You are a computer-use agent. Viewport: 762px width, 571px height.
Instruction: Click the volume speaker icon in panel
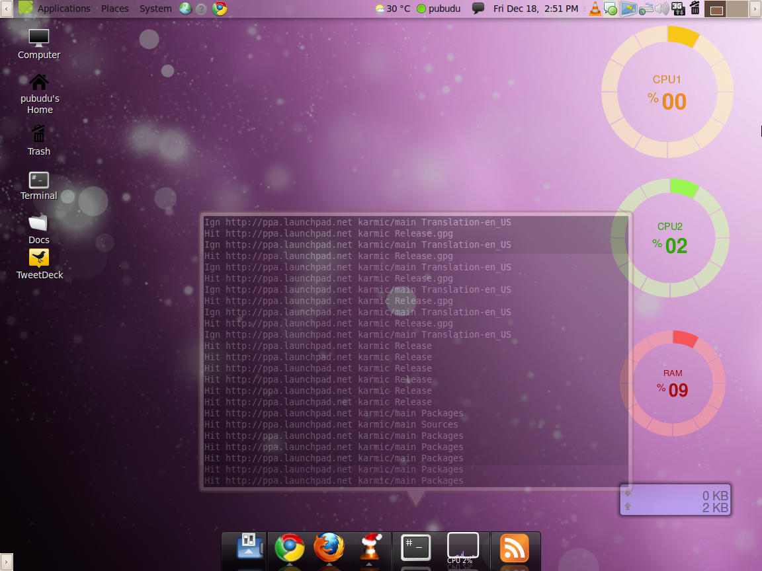click(661, 9)
